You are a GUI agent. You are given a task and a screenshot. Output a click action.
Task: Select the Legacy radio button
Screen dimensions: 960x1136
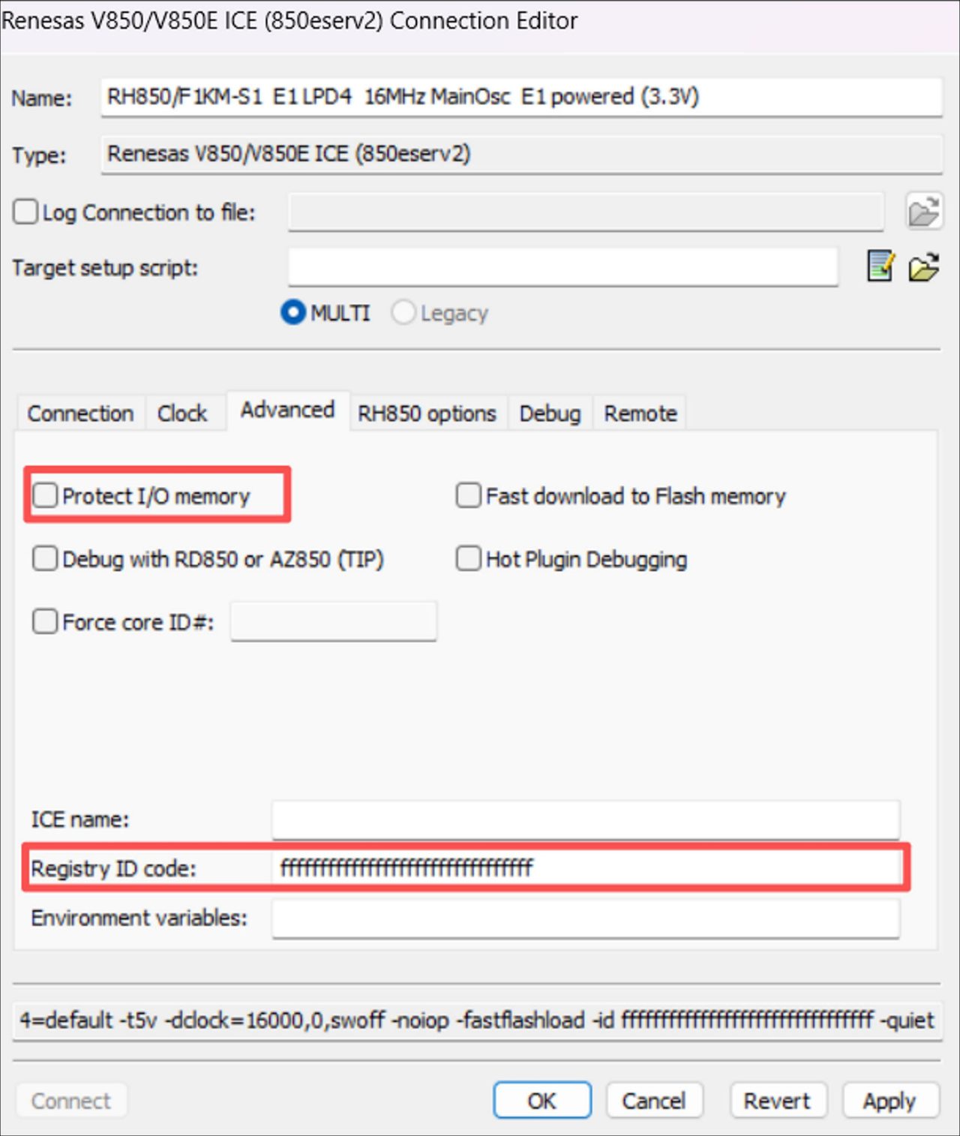pyautogui.click(x=403, y=312)
